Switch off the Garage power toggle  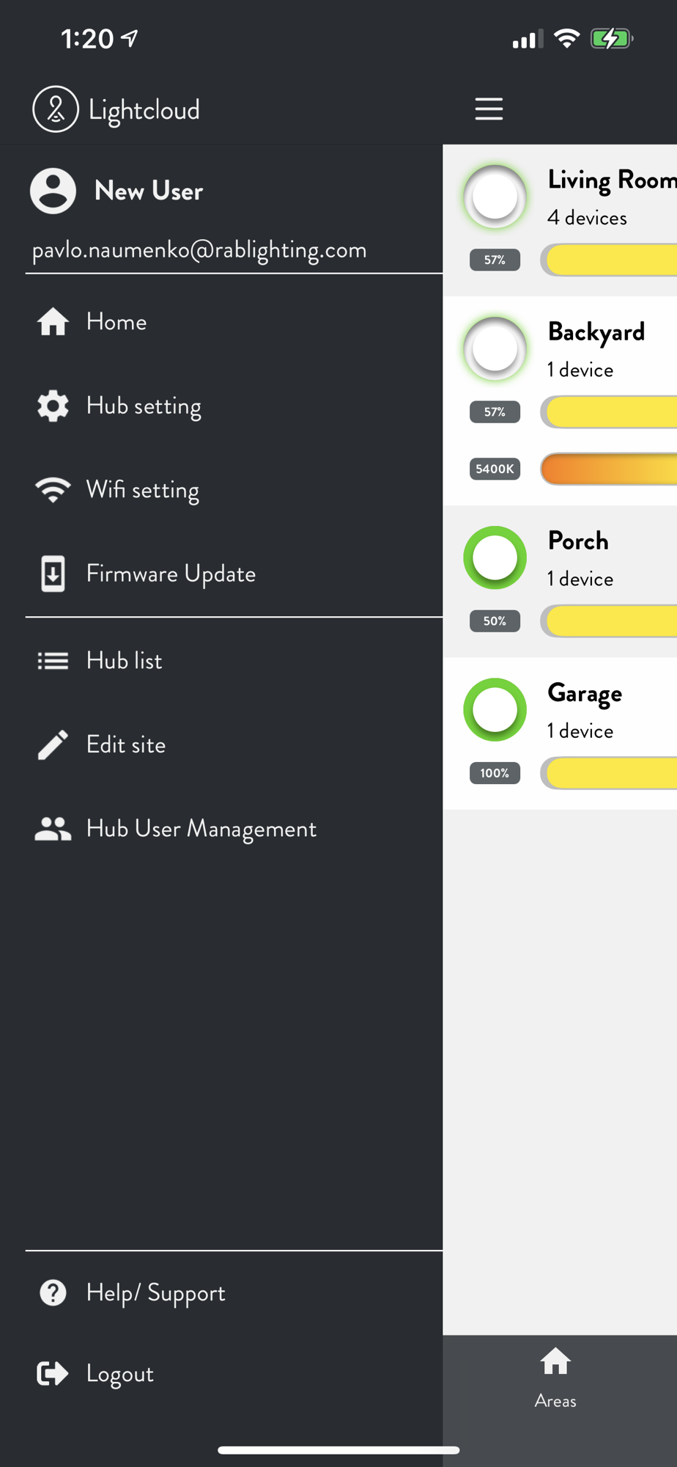(x=495, y=709)
